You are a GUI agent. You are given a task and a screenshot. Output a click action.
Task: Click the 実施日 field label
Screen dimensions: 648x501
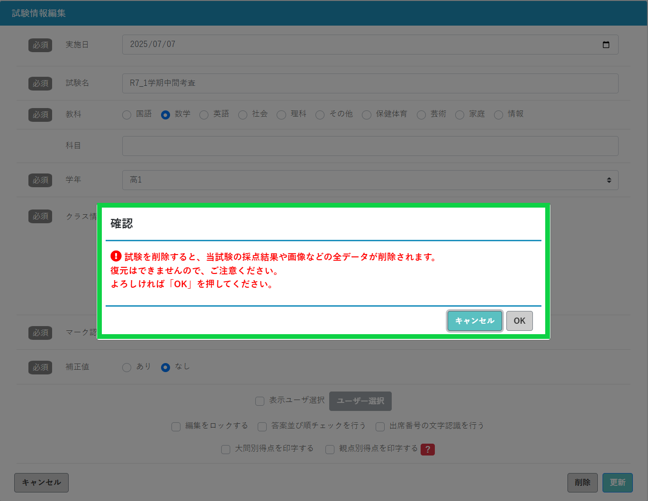(77, 45)
